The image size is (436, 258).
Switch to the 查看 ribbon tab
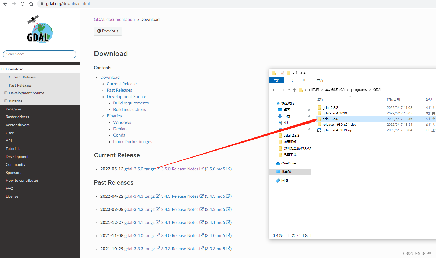[320, 80]
